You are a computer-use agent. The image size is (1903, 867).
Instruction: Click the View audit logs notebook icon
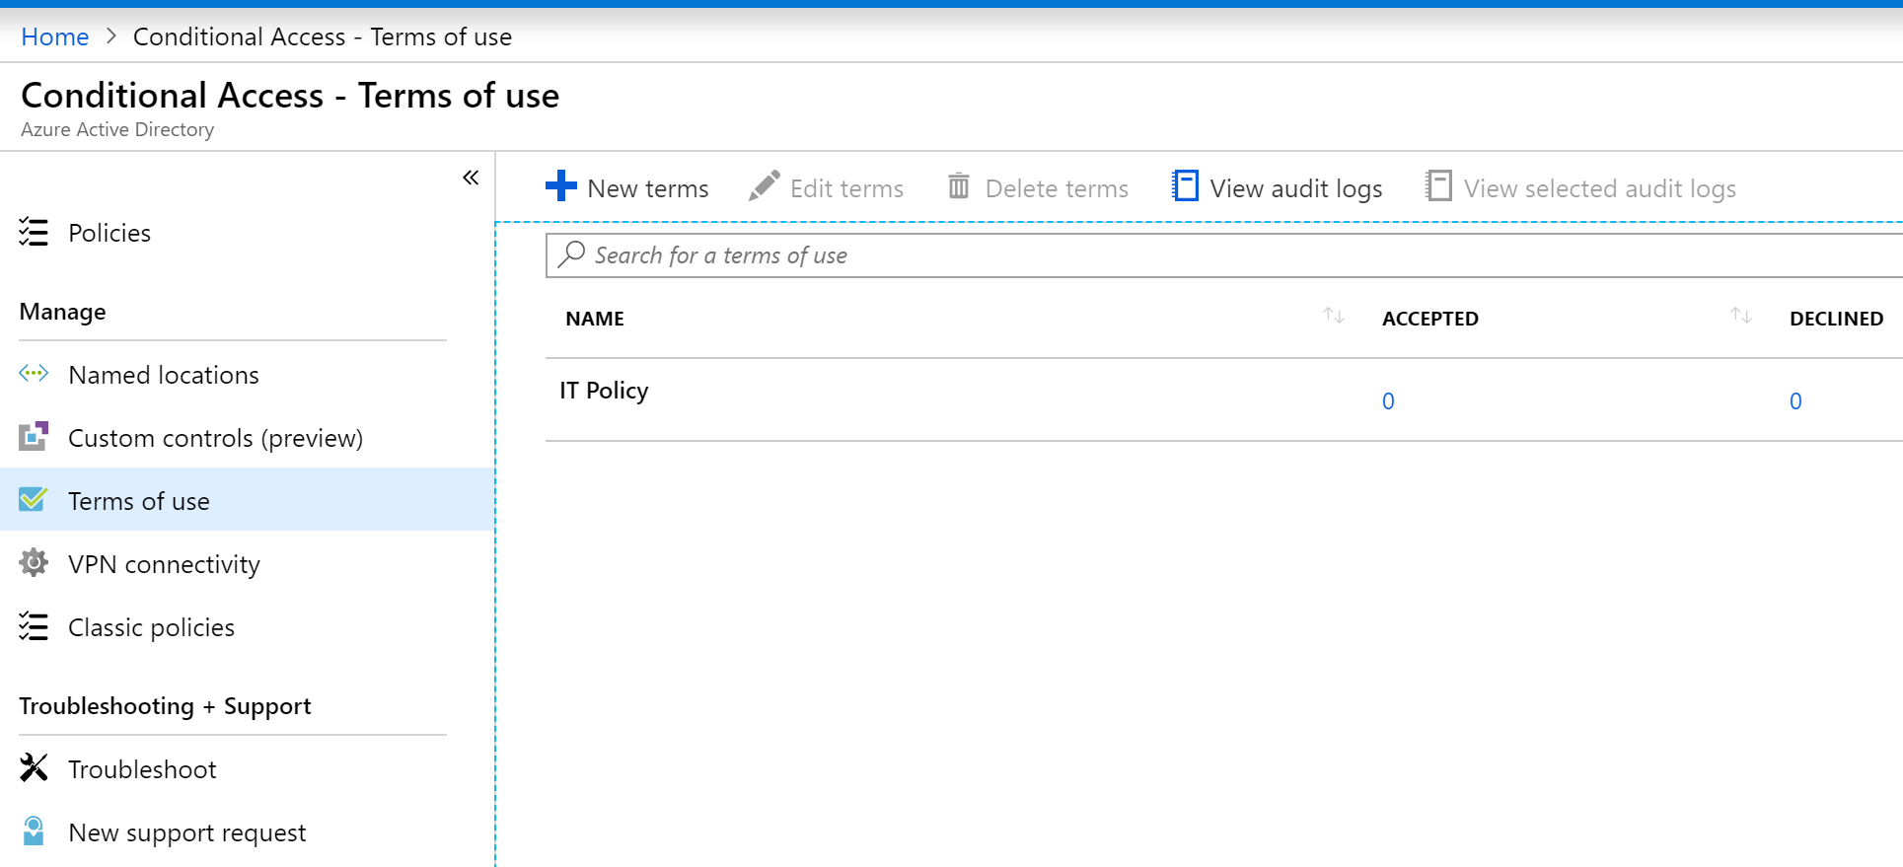[1185, 185]
